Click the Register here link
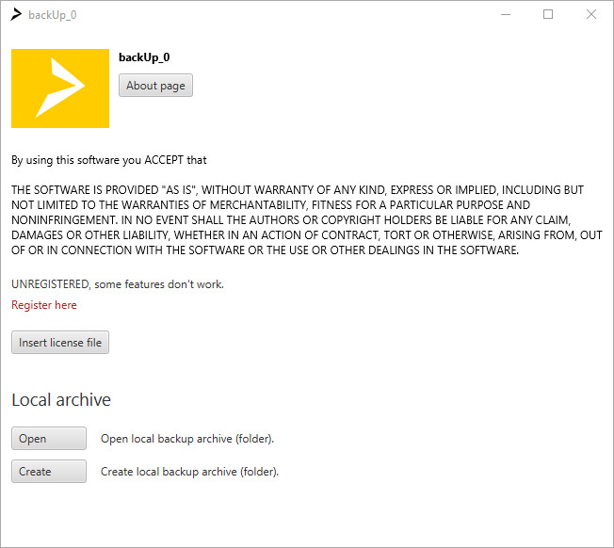This screenshot has height=548, width=614. coord(44,305)
